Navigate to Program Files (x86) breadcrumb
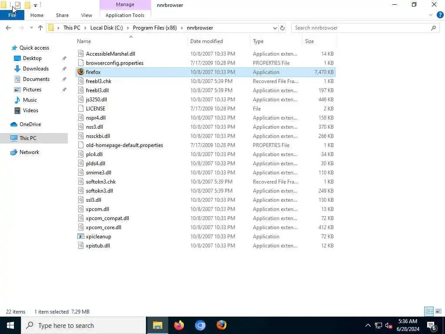This screenshot has height=334, width=445. click(x=155, y=28)
